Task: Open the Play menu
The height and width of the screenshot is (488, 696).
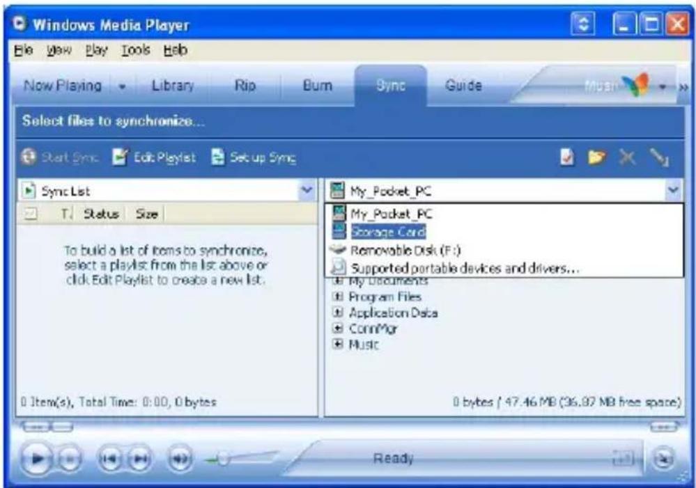Action: coord(96,49)
